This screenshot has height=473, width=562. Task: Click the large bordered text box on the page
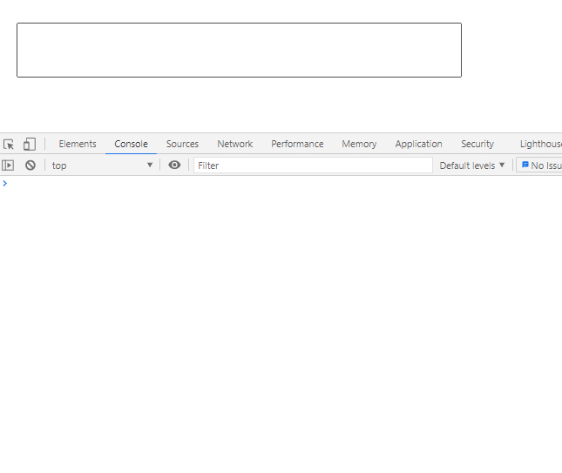tap(239, 50)
